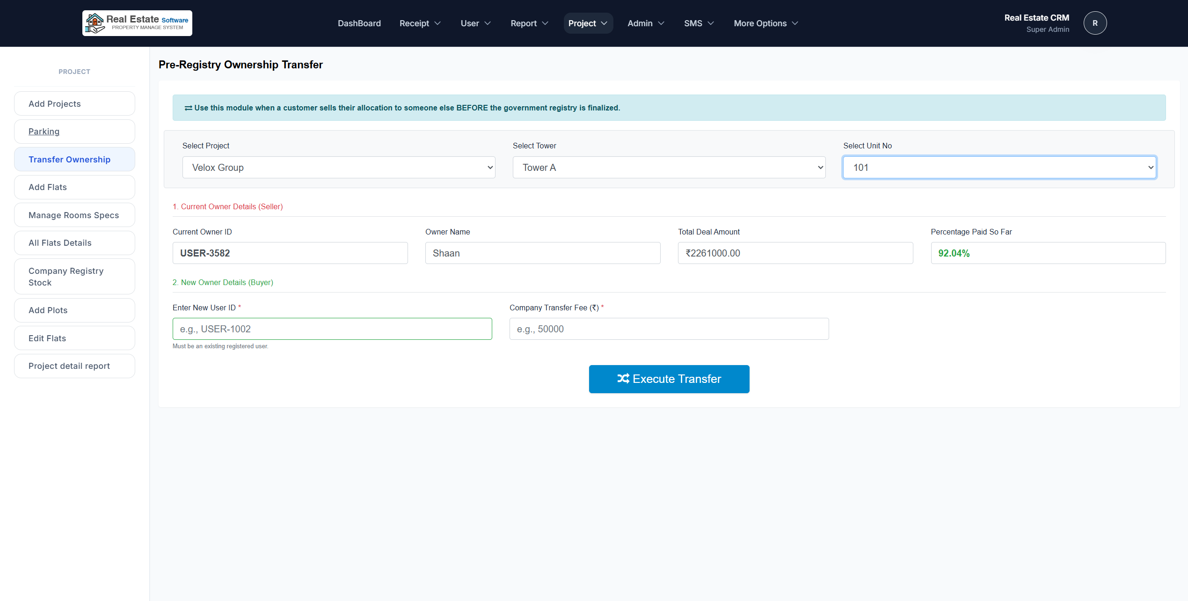
Task: Open the Select Unit No dropdown showing 101
Action: [x=999, y=167]
